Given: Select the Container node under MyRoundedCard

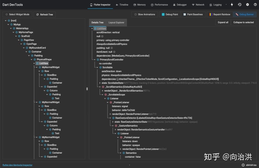Looking at the screenshot, I should (x=36, y=52).
